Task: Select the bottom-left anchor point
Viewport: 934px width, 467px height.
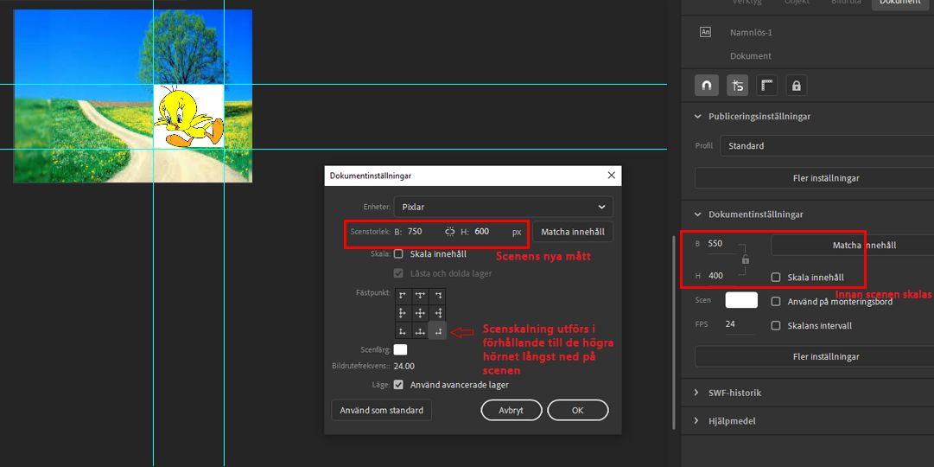Action: (403, 330)
